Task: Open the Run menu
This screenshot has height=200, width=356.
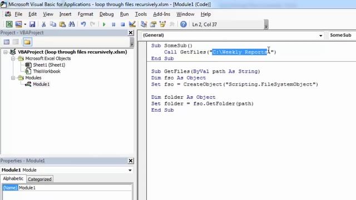Action: [124, 14]
